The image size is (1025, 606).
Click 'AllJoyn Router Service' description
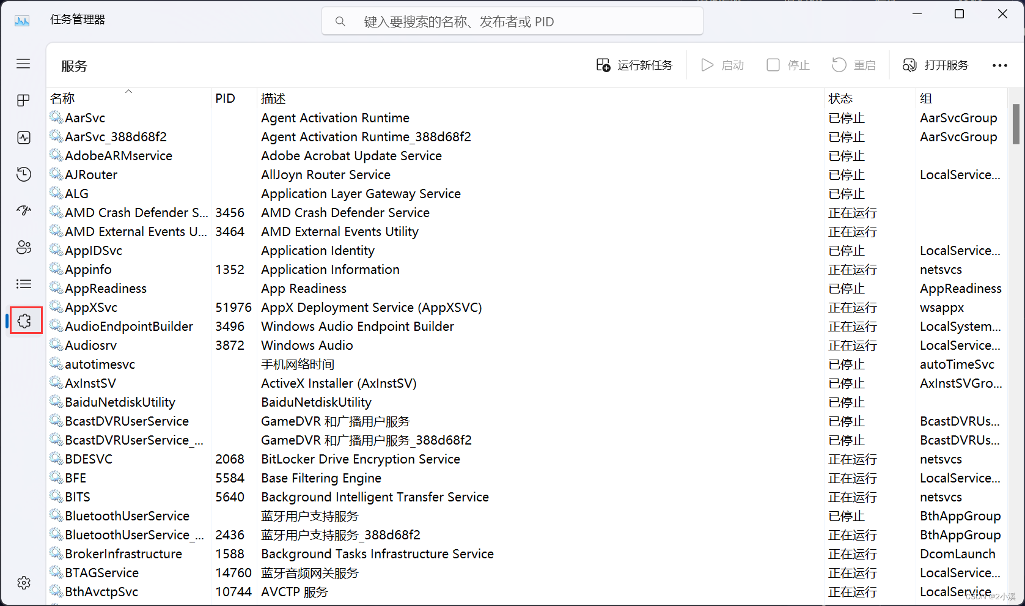pos(326,175)
